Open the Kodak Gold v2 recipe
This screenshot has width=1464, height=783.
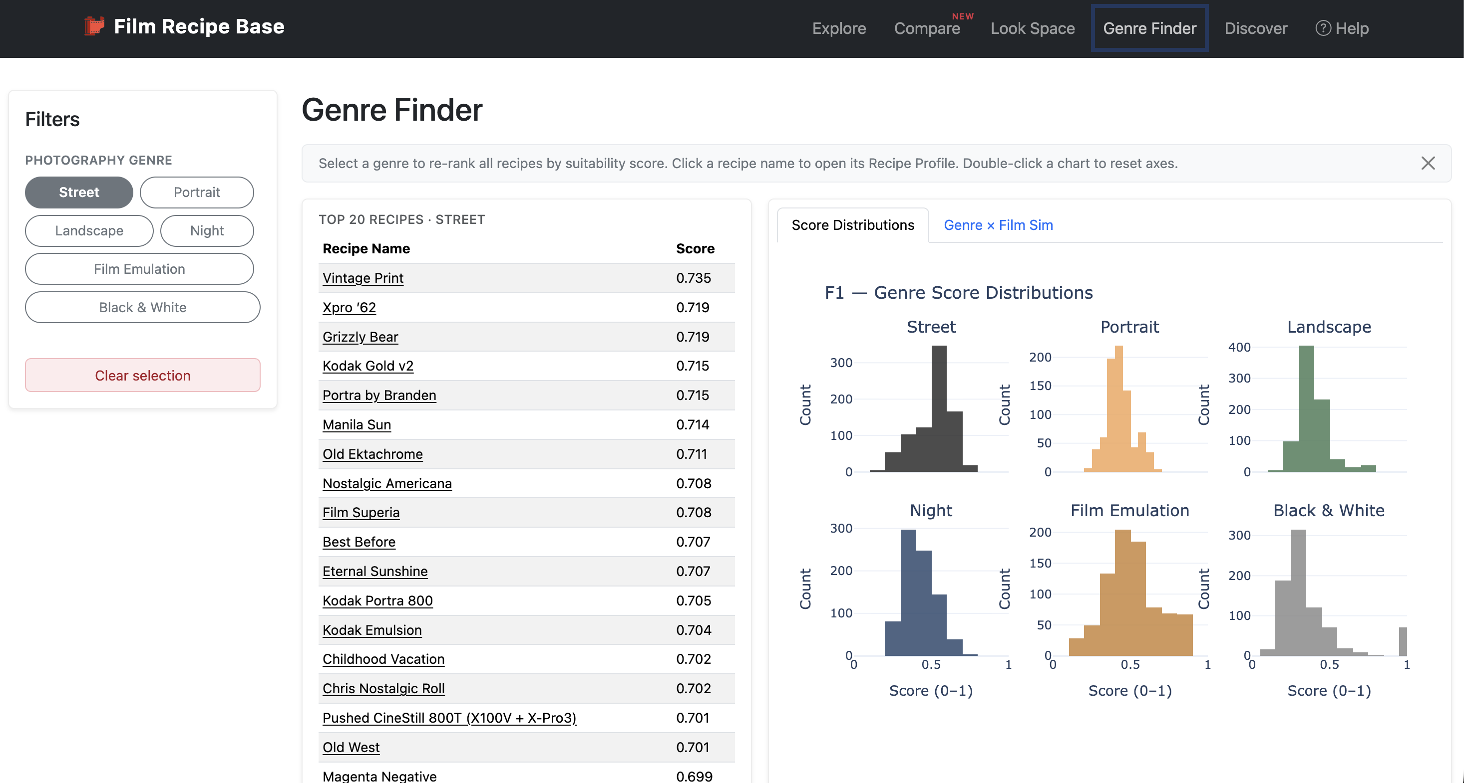367,366
